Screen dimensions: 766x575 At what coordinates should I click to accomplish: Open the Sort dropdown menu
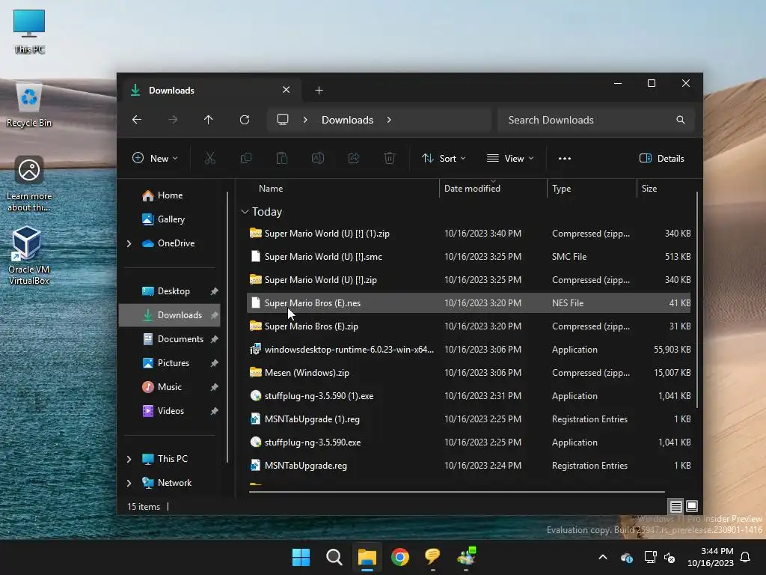click(x=444, y=159)
